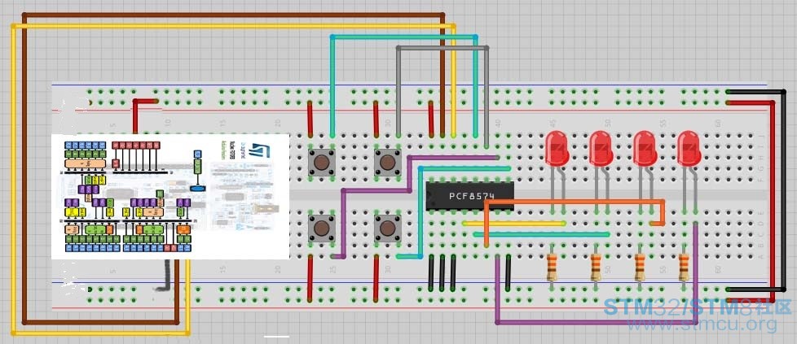The height and width of the screenshot is (344, 797).
Task: Select the red jumper above the upper-left pushbutton
Action: [310, 120]
